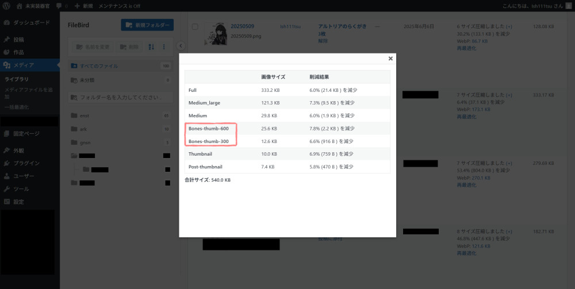Select the checkbox for 20250509 image
575x289 pixels.
pos(195,27)
